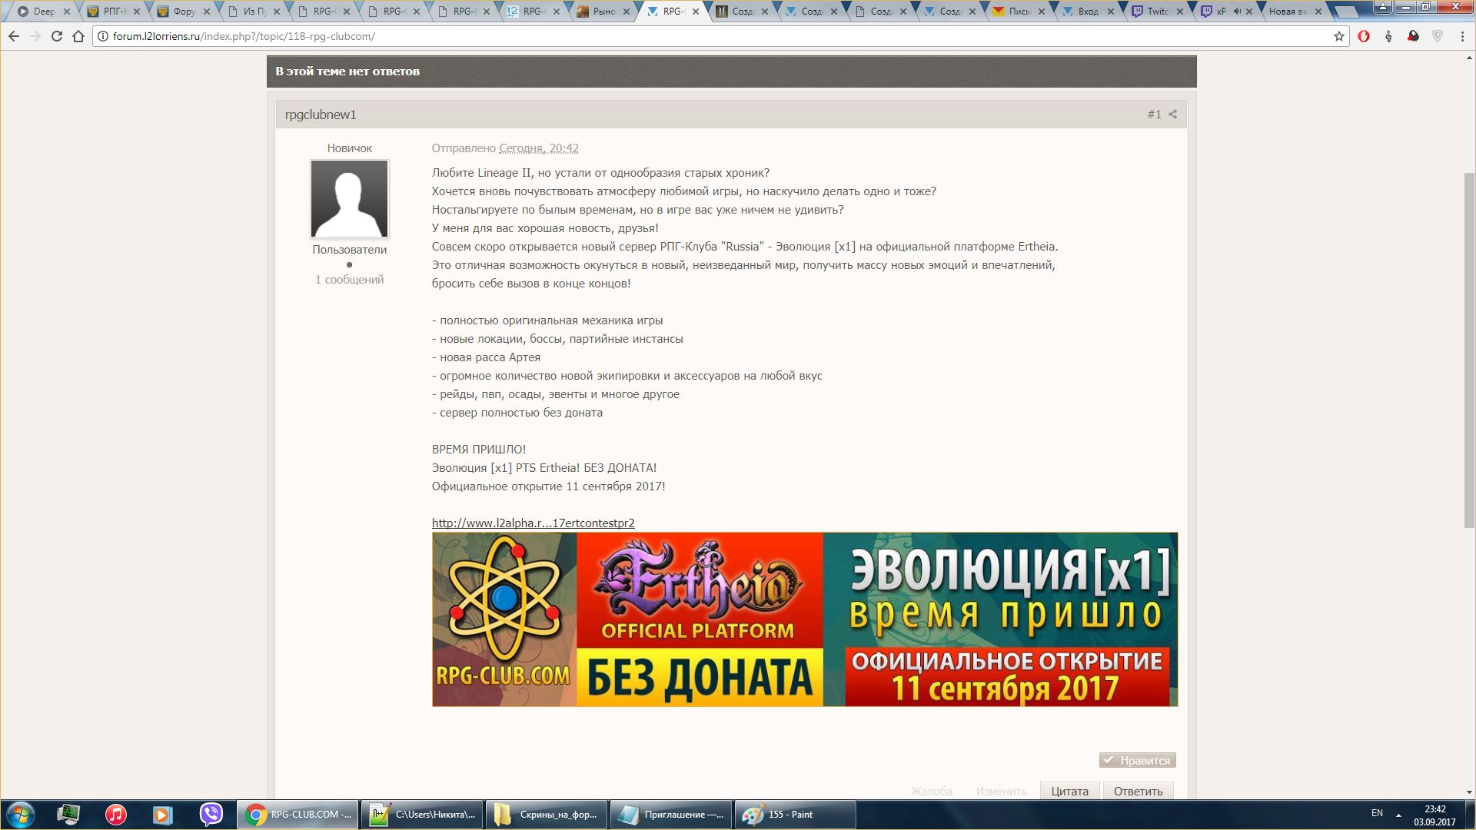Open the Скрины_на_фор folder window
Screen dimensions: 1476x830
click(x=547, y=815)
